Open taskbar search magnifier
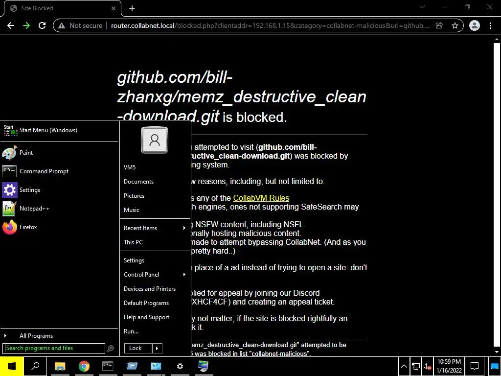This screenshot has height=376, width=501. click(35, 366)
